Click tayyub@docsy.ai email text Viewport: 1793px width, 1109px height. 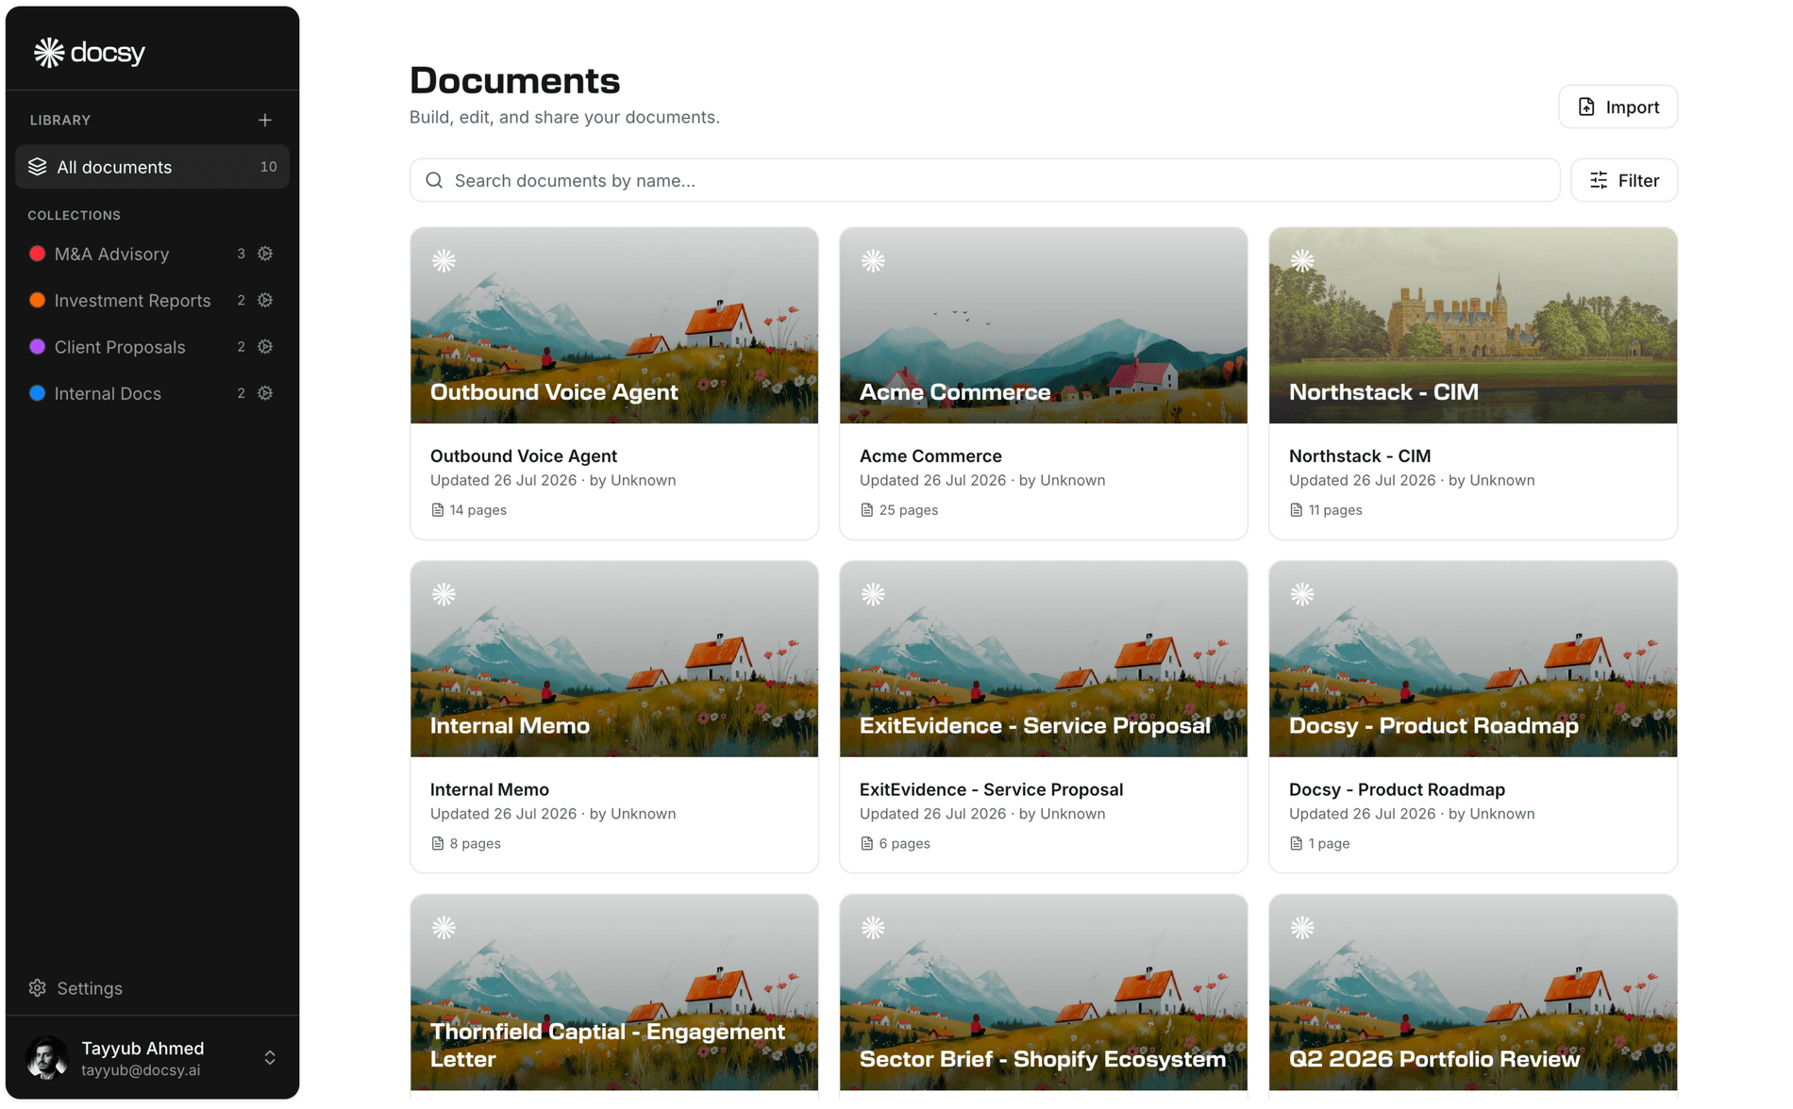tap(141, 1070)
